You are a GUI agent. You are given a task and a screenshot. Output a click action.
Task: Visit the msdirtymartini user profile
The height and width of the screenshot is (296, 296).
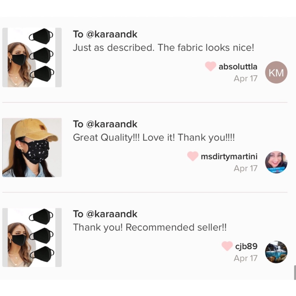pyautogui.click(x=229, y=157)
